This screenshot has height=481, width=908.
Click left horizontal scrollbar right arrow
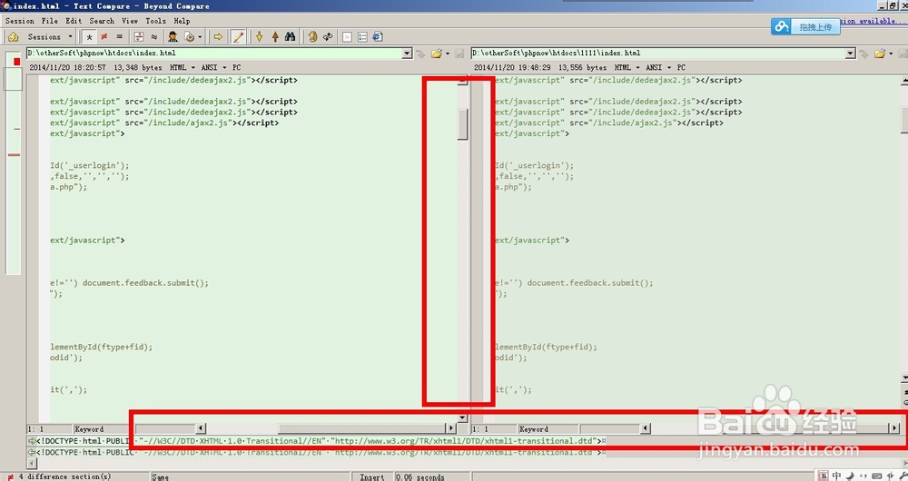coord(450,428)
